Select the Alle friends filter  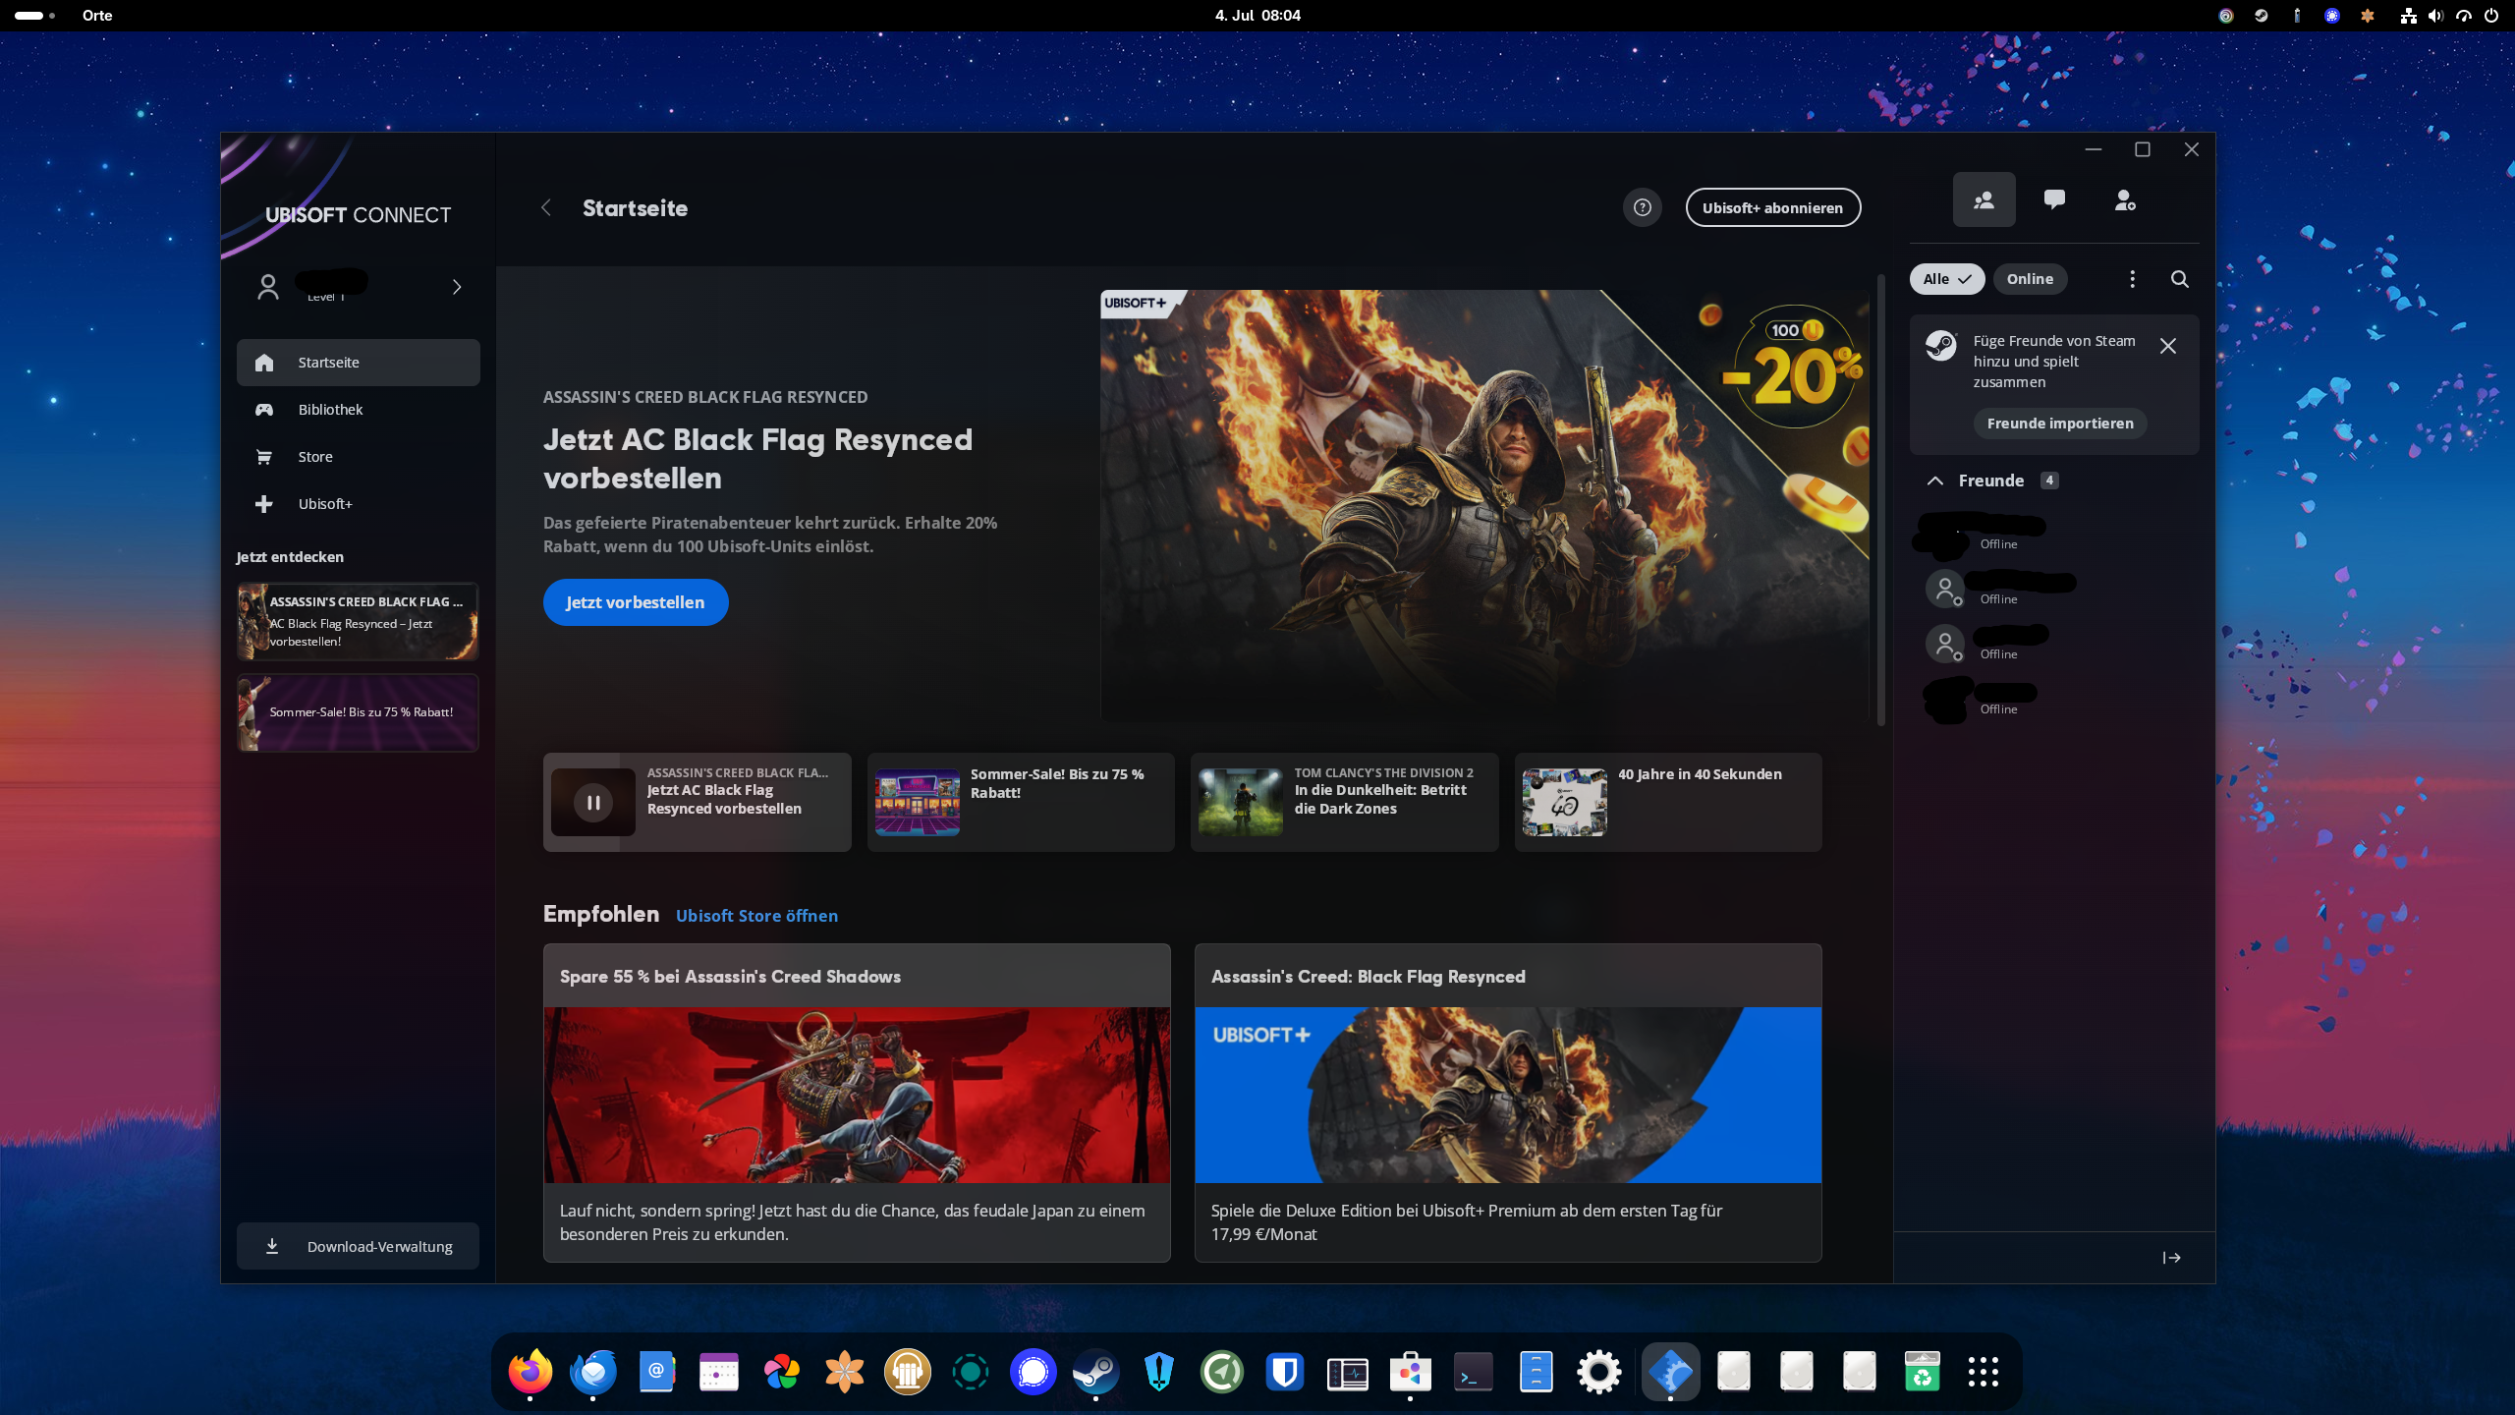pos(1946,279)
